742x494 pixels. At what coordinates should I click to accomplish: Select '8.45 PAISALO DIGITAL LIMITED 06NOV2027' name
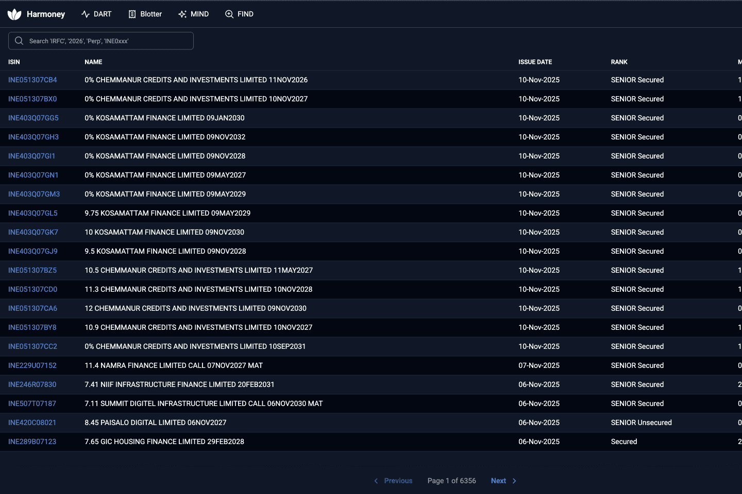pyautogui.click(x=156, y=422)
